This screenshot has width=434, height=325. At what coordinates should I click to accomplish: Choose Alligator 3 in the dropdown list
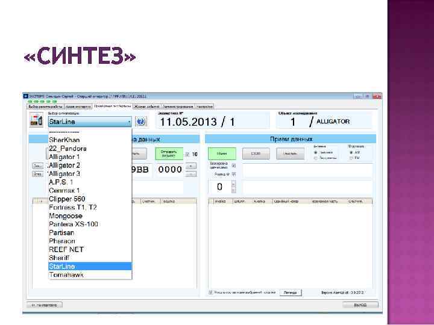tap(90, 174)
